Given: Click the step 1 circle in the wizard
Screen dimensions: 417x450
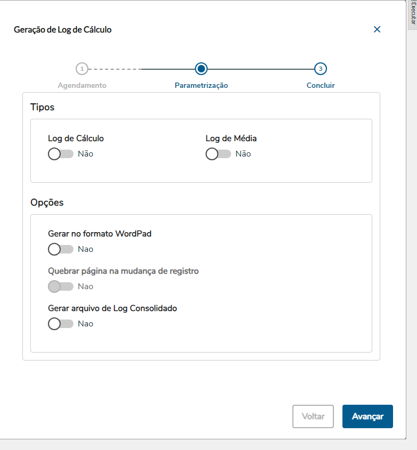Looking at the screenshot, I should pyautogui.click(x=81, y=69).
